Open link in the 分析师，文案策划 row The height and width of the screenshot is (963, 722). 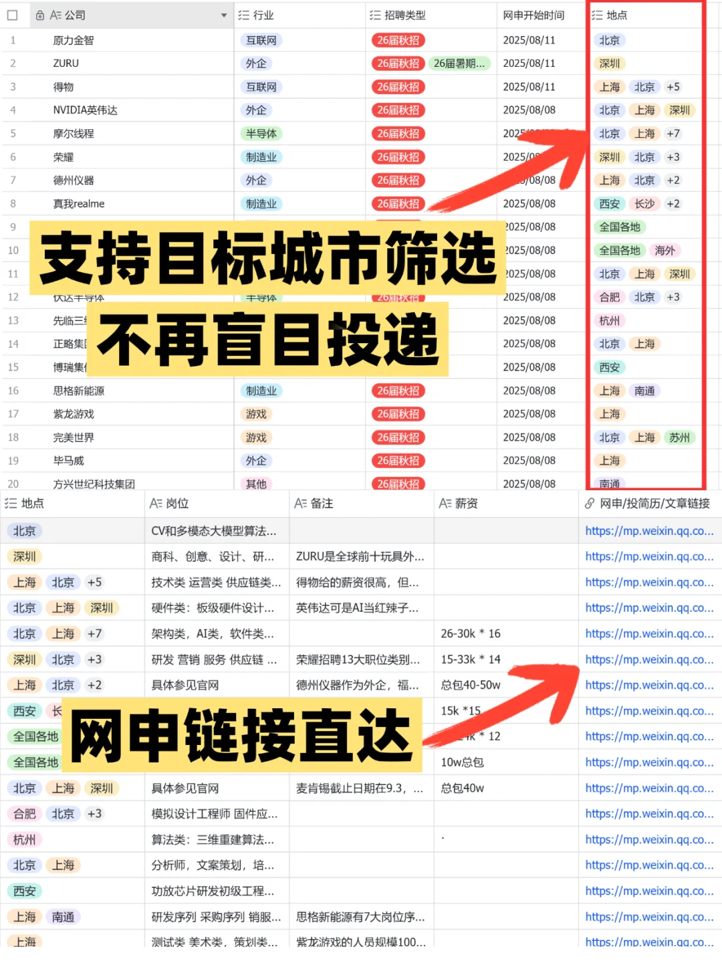650,865
